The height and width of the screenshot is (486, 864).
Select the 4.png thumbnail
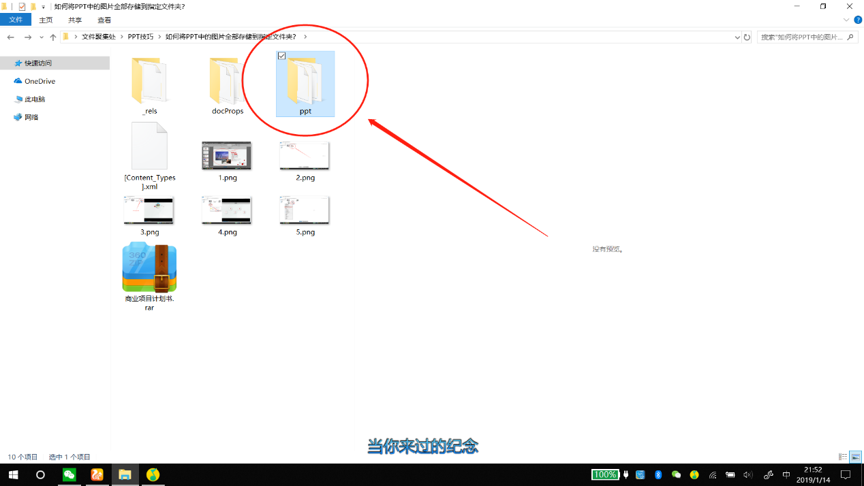pyautogui.click(x=227, y=210)
